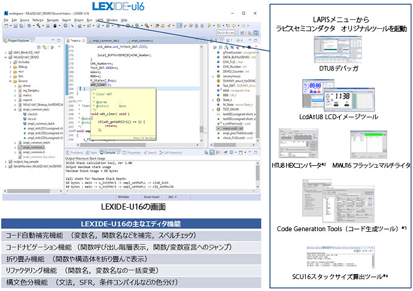Collapse the ML62Q1367_DEMO project
This screenshot has height=291, width=413.
tap(5, 57)
